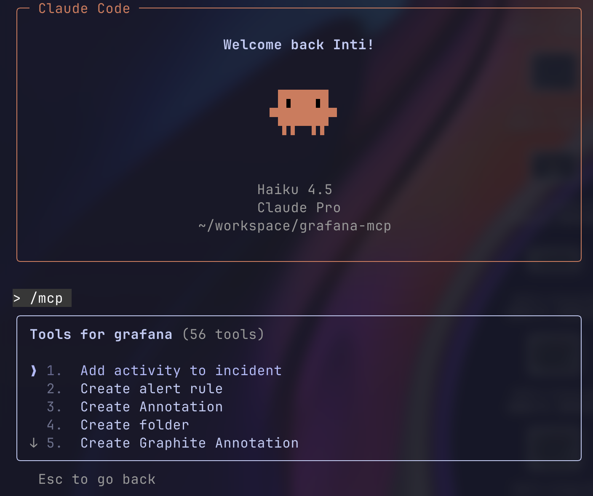Click the Esc to go back hint
The image size is (593, 496).
point(97,479)
